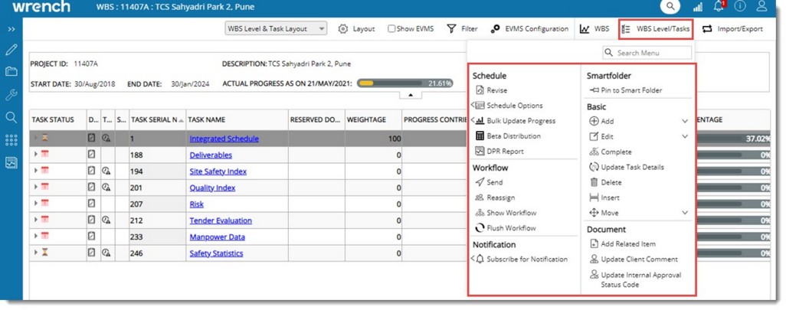Open the apps grid icon in sidebar

[11, 140]
